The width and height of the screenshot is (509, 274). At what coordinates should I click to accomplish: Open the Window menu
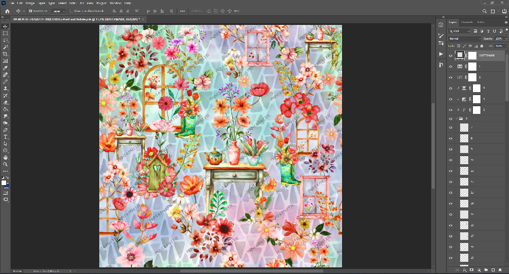click(x=116, y=3)
